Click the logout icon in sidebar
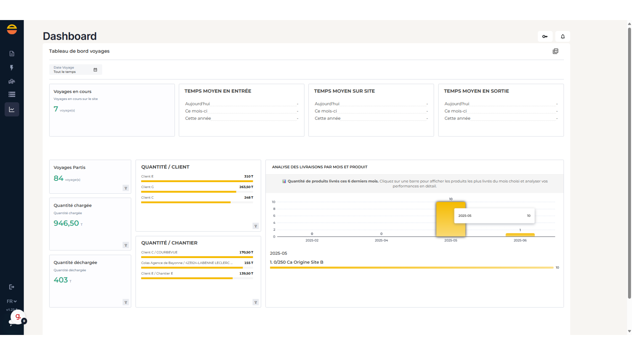 click(12, 287)
